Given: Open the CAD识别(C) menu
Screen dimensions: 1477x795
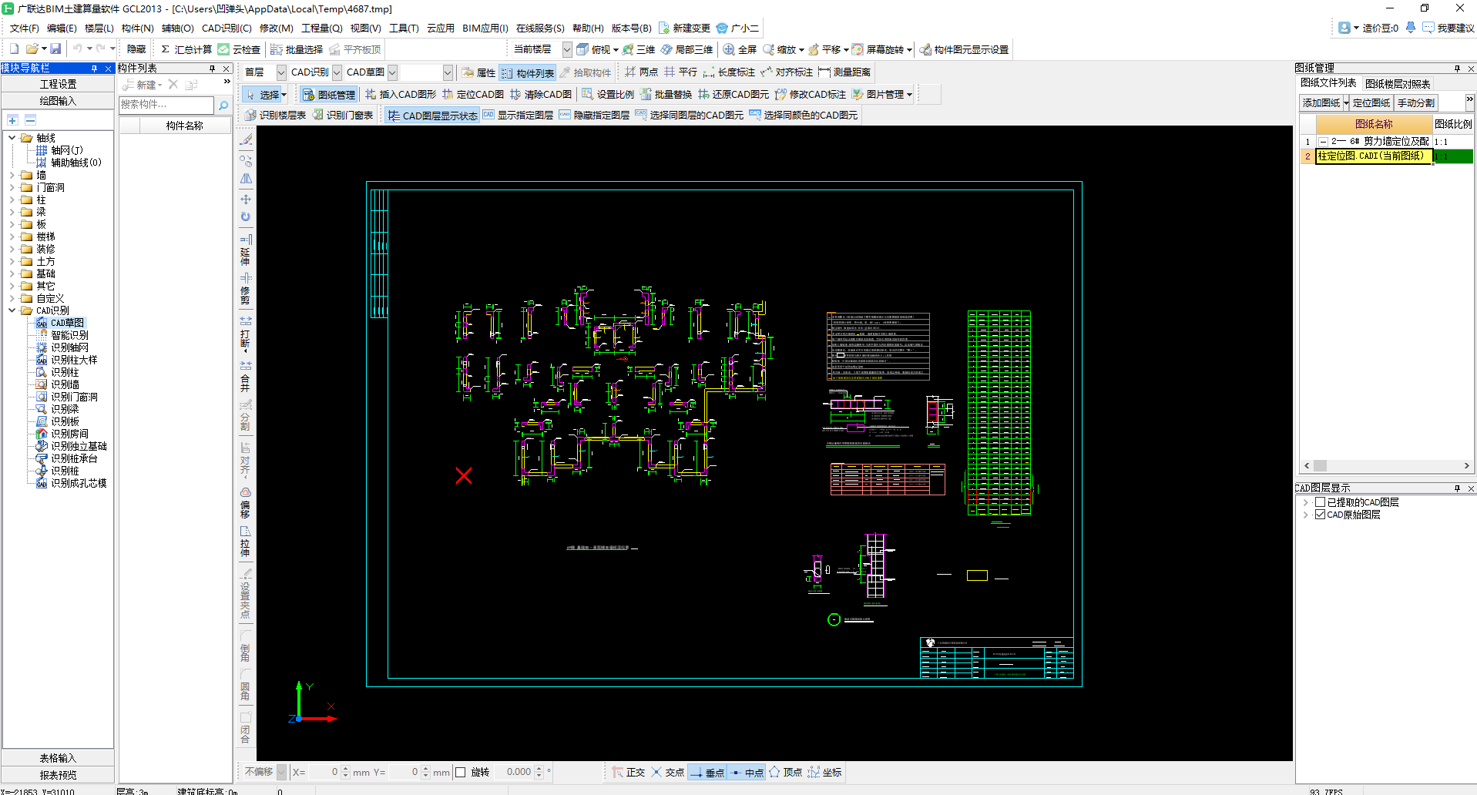Looking at the screenshot, I should 227,29.
